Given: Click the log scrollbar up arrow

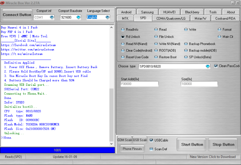Looking at the screenshot, I should tap(111, 27).
